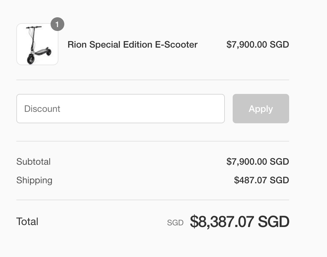Click the scooter handlebars in product image
Image resolution: width=327 pixels, height=257 pixels.
click(34, 27)
